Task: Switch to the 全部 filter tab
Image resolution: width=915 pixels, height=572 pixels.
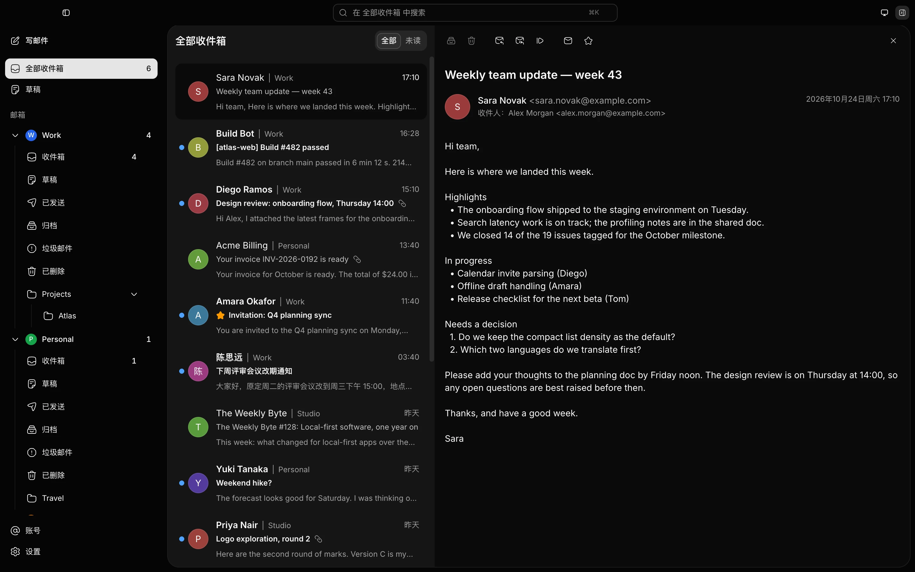Action: click(x=389, y=40)
